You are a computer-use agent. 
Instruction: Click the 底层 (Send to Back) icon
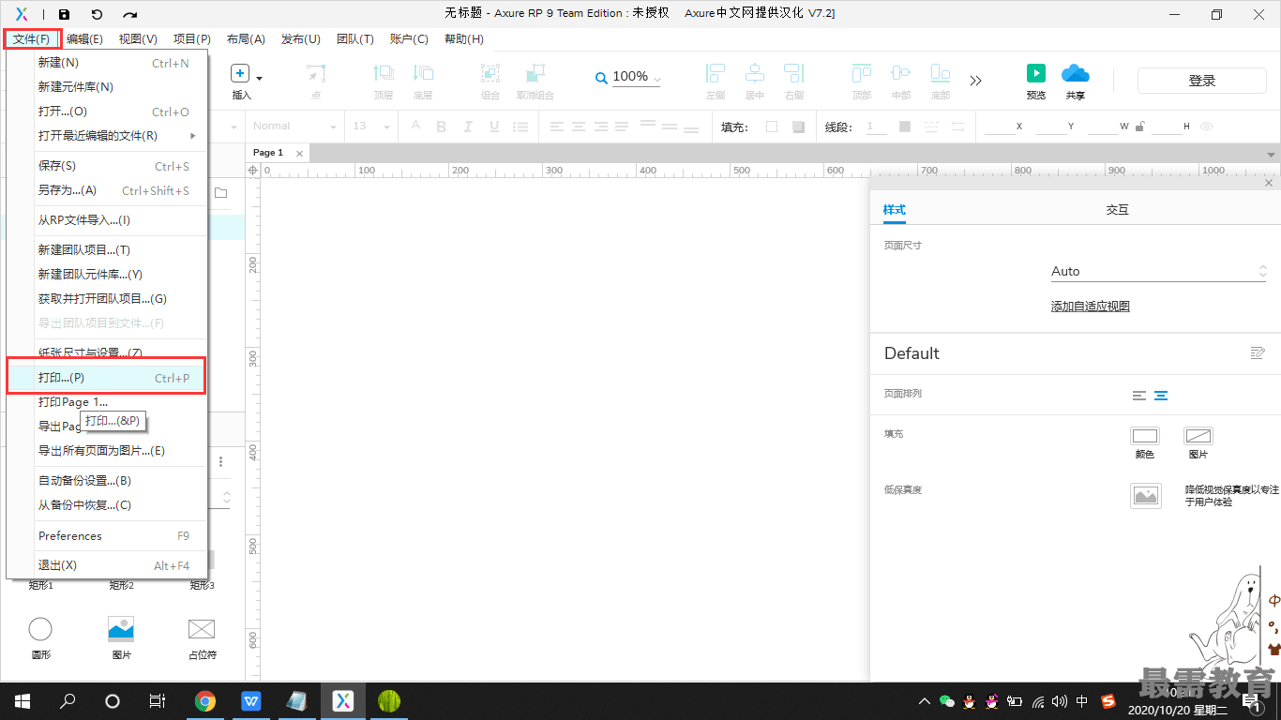coord(423,74)
